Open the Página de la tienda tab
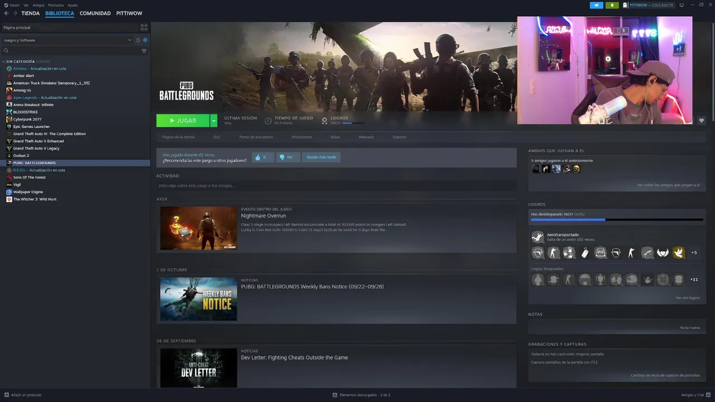 178,137
